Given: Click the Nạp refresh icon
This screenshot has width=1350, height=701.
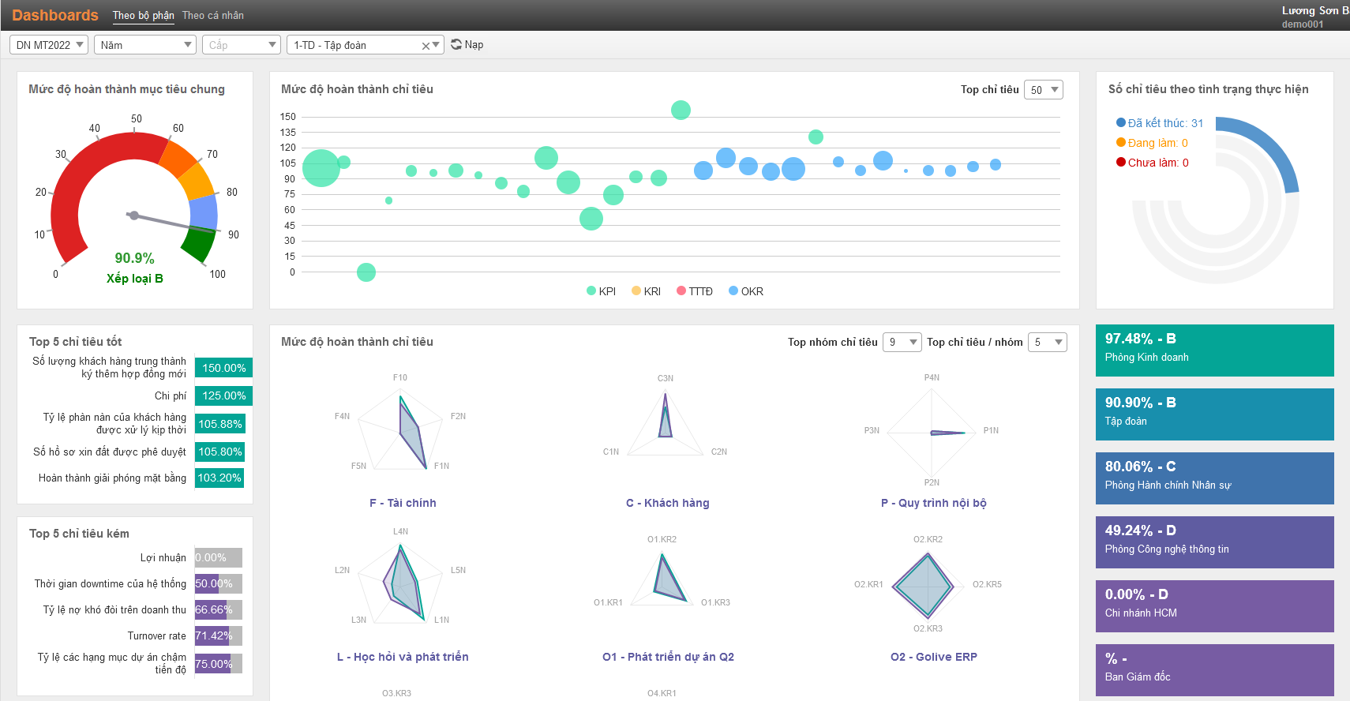Looking at the screenshot, I should (456, 44).
